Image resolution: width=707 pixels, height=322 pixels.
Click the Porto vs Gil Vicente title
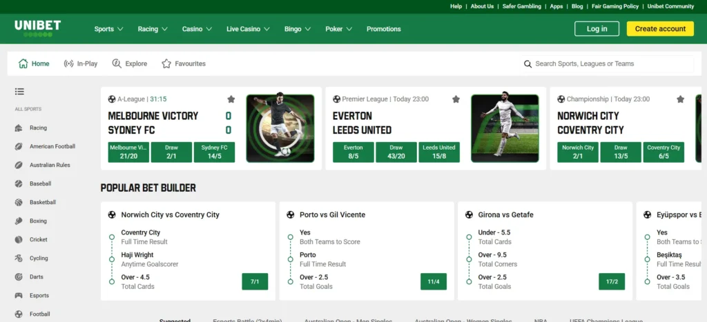332,215
